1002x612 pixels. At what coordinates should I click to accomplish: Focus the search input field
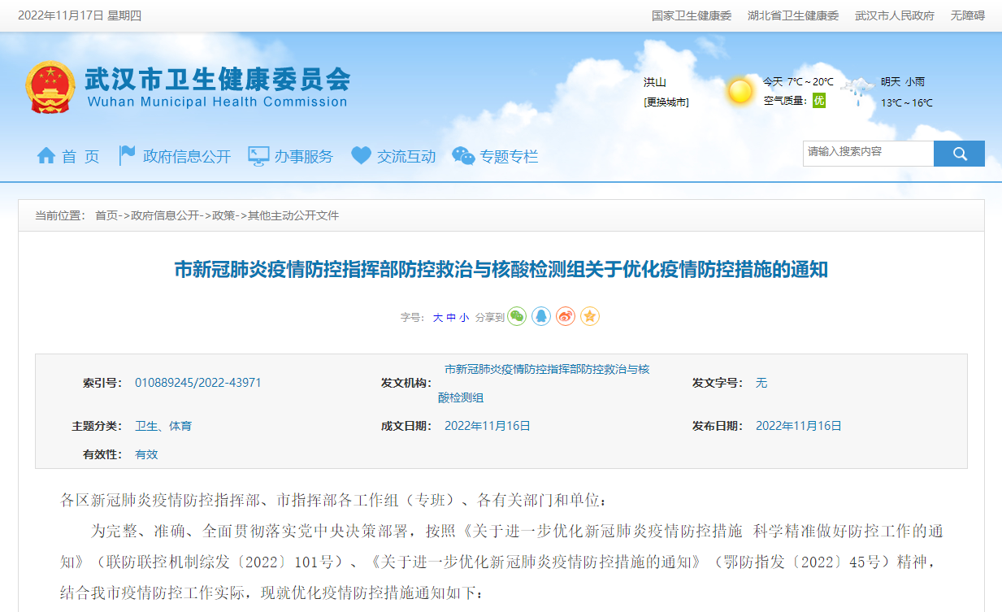(x=868, y=154)
